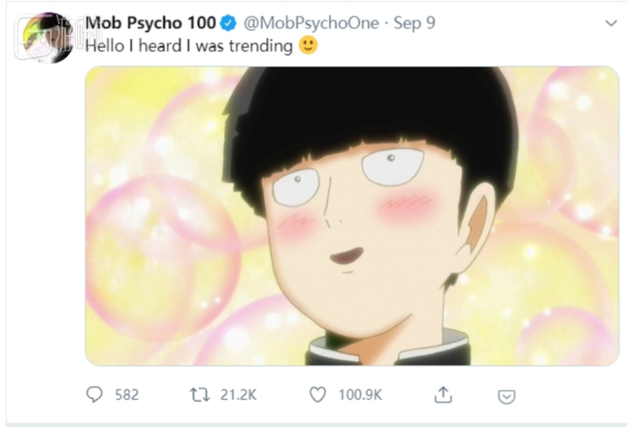Click the "Hello I heard I was trending" text
The height and width of the screenshot is (427, 627).
(189, 46)
